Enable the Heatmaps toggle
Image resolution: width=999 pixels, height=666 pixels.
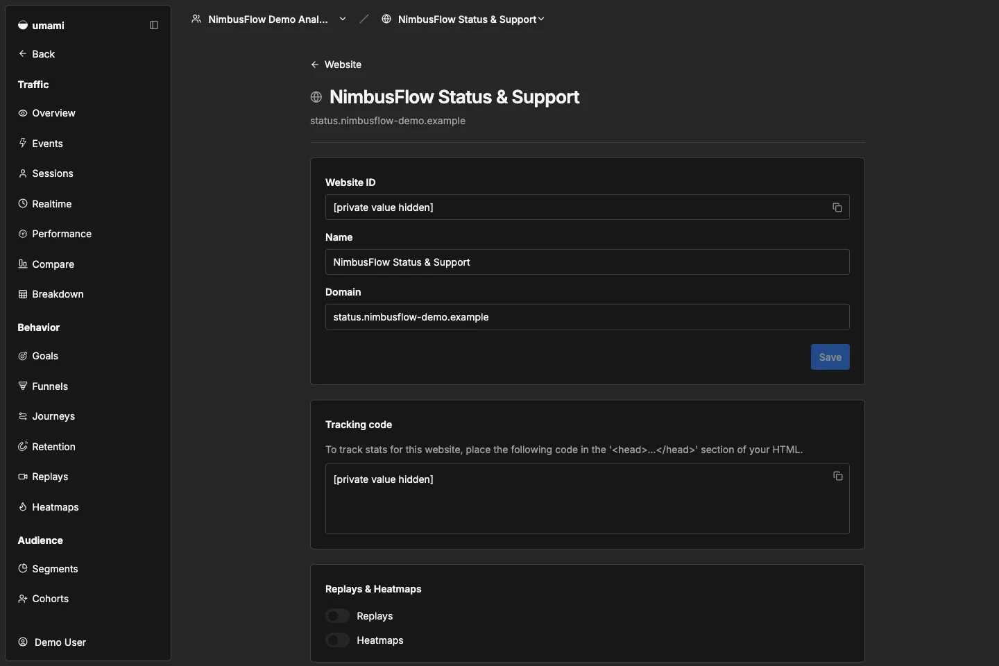tap(338, 640)
